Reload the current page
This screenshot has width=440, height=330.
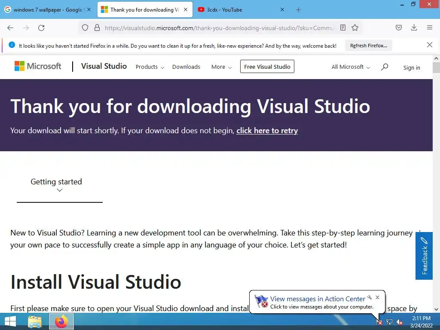click(41, 28)
